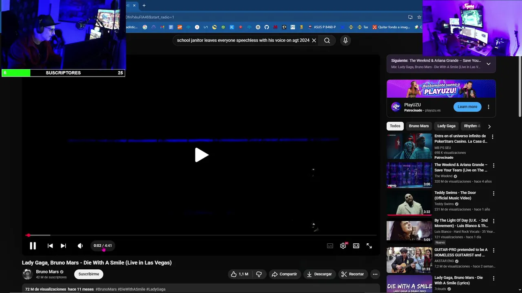The width and height of the screenshot is (522, 293).
Task: Click the address bar URL text
Action: tap(150, 17)
